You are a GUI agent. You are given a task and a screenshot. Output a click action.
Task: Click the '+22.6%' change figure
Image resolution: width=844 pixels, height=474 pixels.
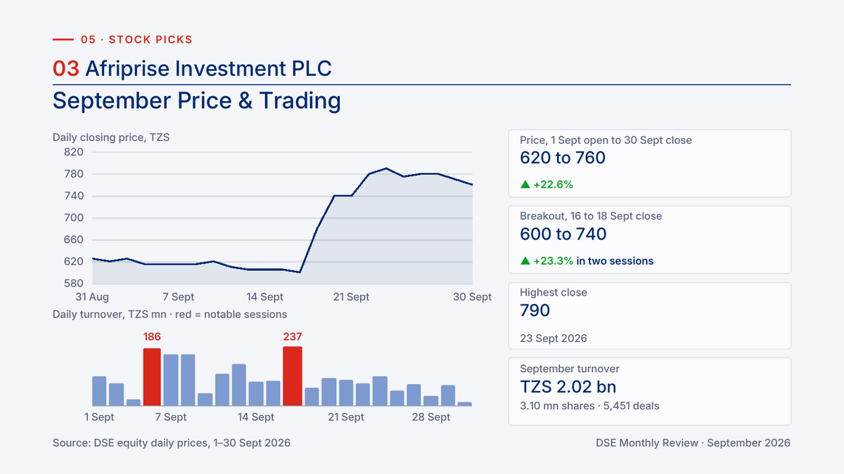554,185
